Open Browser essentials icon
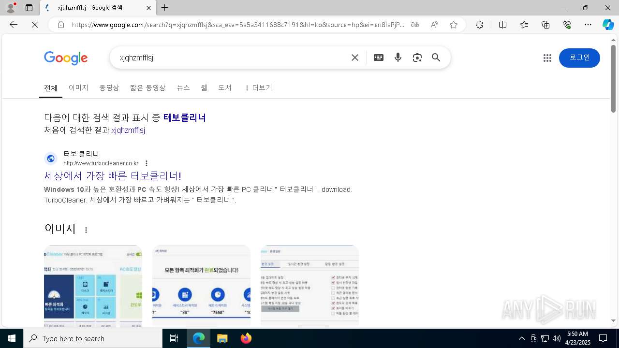This screenshot has width=619, height=348. click(x=567, y=25)
